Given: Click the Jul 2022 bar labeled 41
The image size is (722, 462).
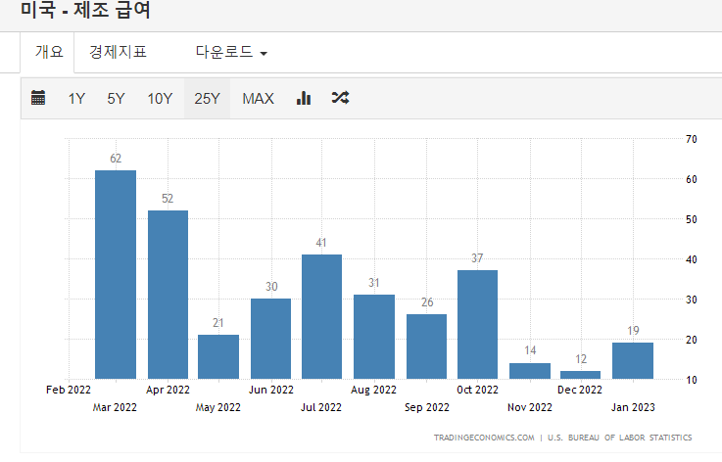Looking at the screenshot, I should 322,316.
